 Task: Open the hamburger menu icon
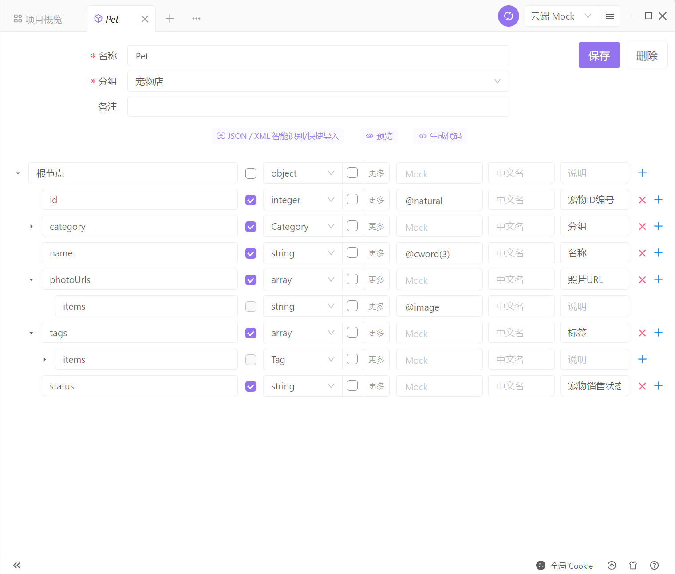coord(609,16)
